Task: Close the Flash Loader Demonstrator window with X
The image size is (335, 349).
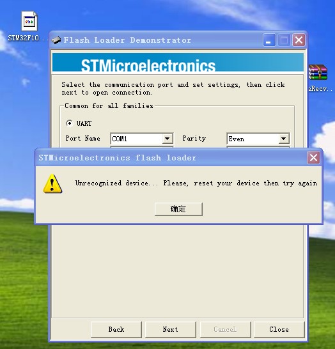Action: (299, 40)
